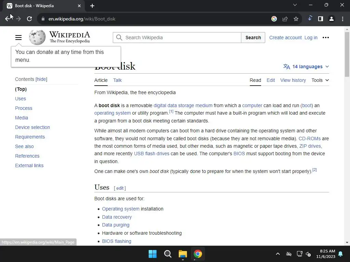Screen dimensions: 350x262
Task: Click the address bar URL
Action: pyautogui.click(x=82, y=19)
